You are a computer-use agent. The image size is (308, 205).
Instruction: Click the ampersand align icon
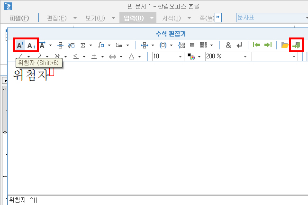click(x=228, y=45)
